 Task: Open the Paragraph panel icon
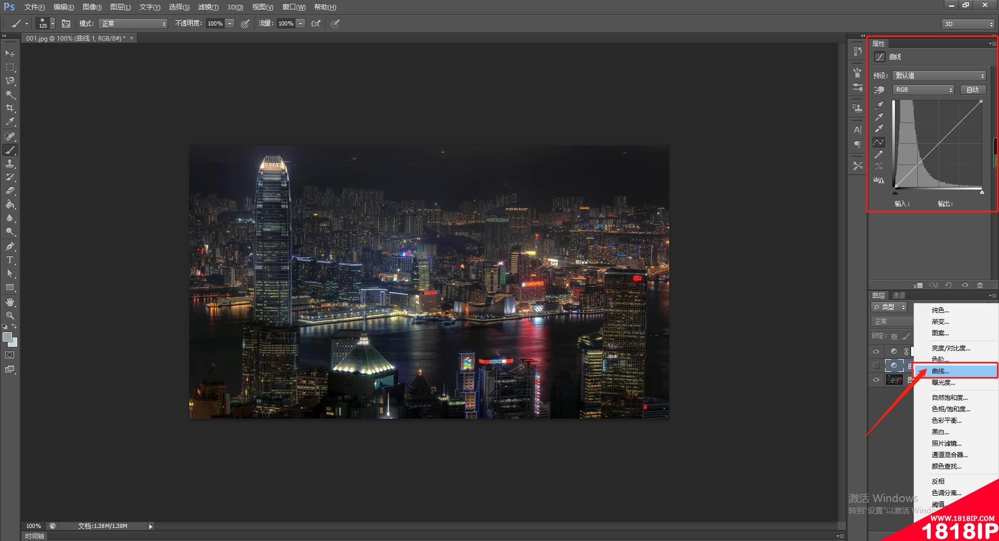857,144
